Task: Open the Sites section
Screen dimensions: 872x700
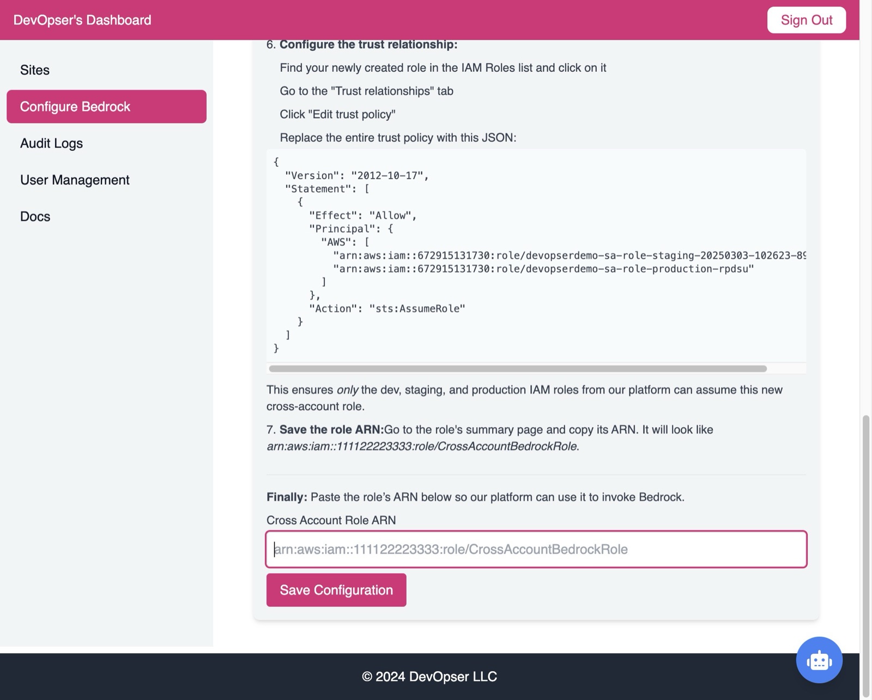Action: (x=106, y=70)
